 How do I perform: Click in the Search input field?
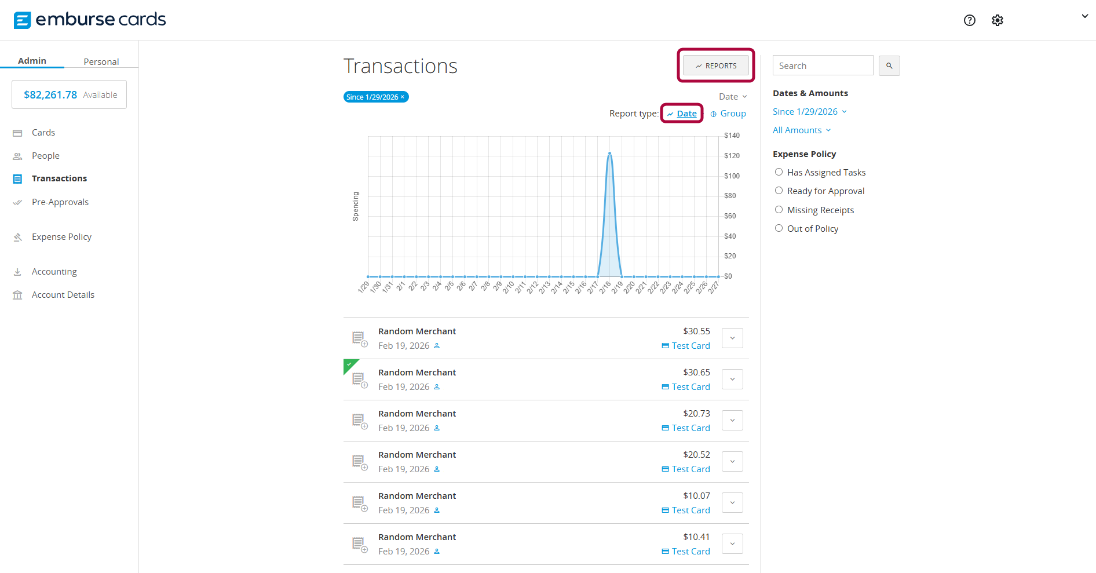pos(823,66)
